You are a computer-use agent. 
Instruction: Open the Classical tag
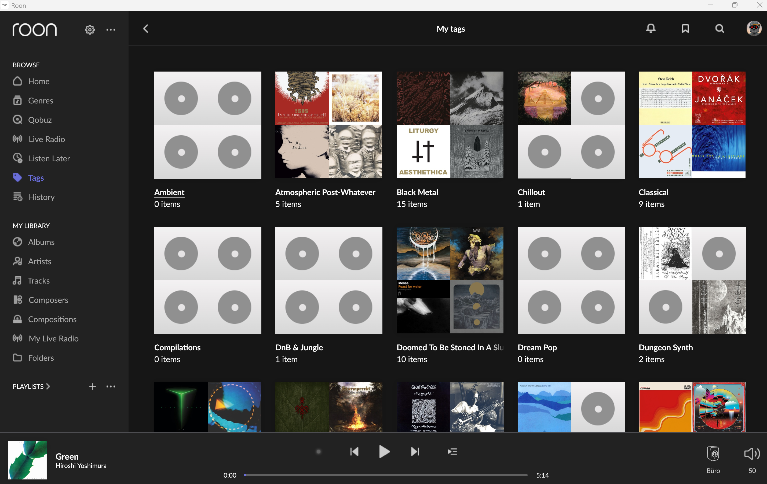tap(653, 192)
